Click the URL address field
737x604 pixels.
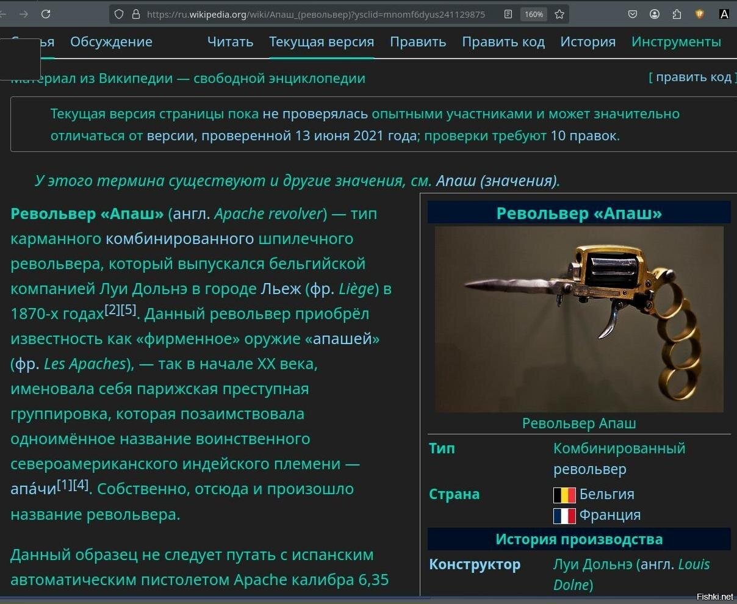(317, 14)
